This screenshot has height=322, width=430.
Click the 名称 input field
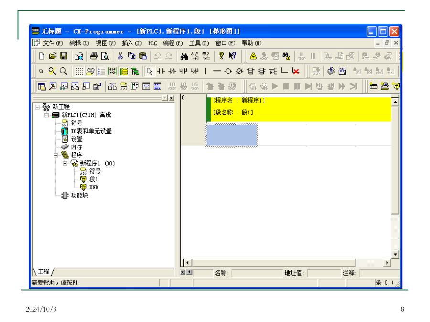click(x=257, y=273)
